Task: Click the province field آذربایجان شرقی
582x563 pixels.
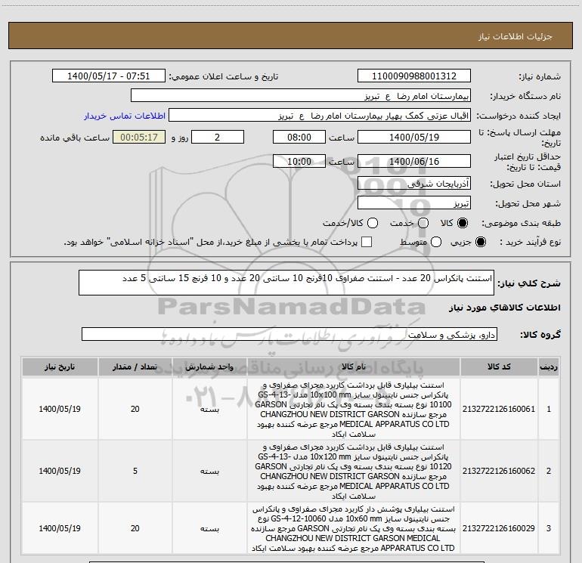Action: [414, 184]
